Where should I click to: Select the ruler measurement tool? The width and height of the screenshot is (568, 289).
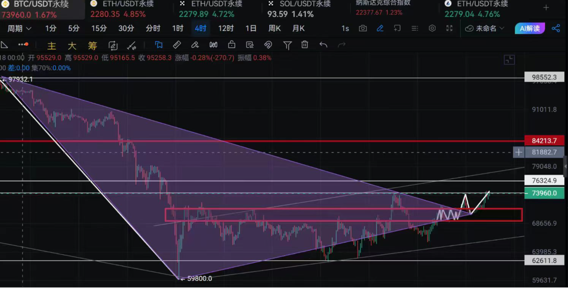[177, 45]
